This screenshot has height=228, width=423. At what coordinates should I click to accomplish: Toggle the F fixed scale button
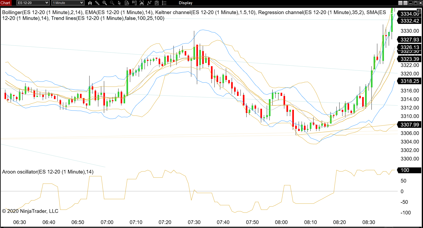(x=419, y=11)
